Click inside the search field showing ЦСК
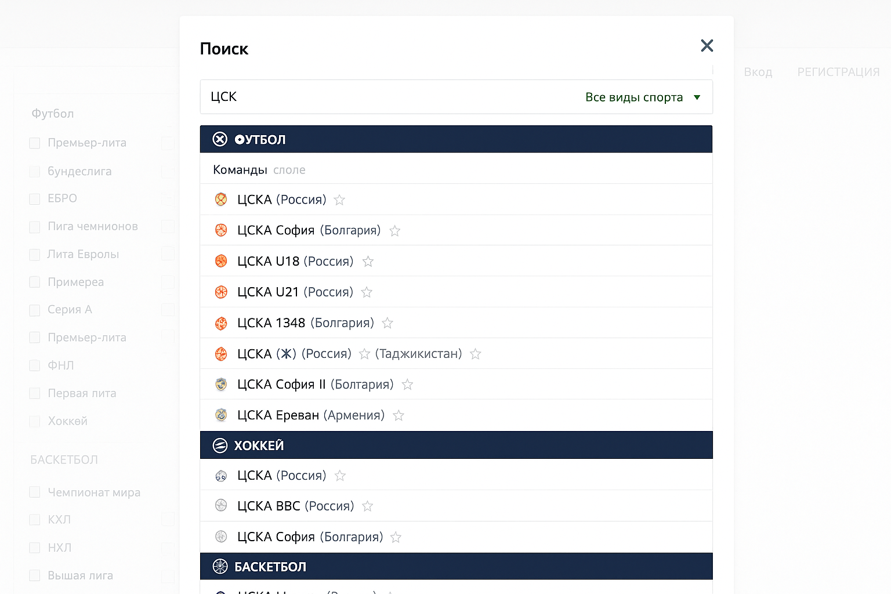 [348, 97]
